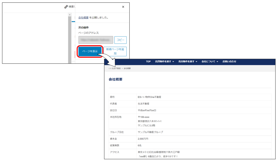The height and width of the screenshot is (162, 278).
Task: Click 会社概要 in the breadcrumb trail
Action: (127, 68)
